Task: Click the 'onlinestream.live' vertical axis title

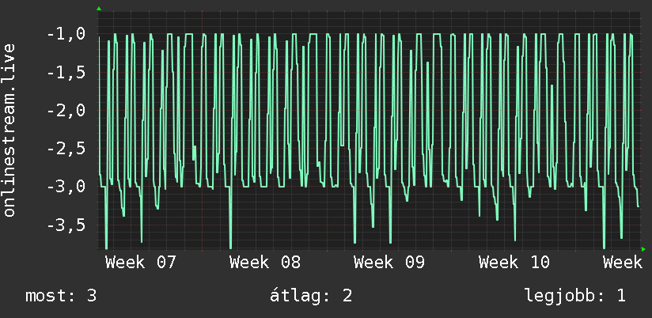Action: 9,130
